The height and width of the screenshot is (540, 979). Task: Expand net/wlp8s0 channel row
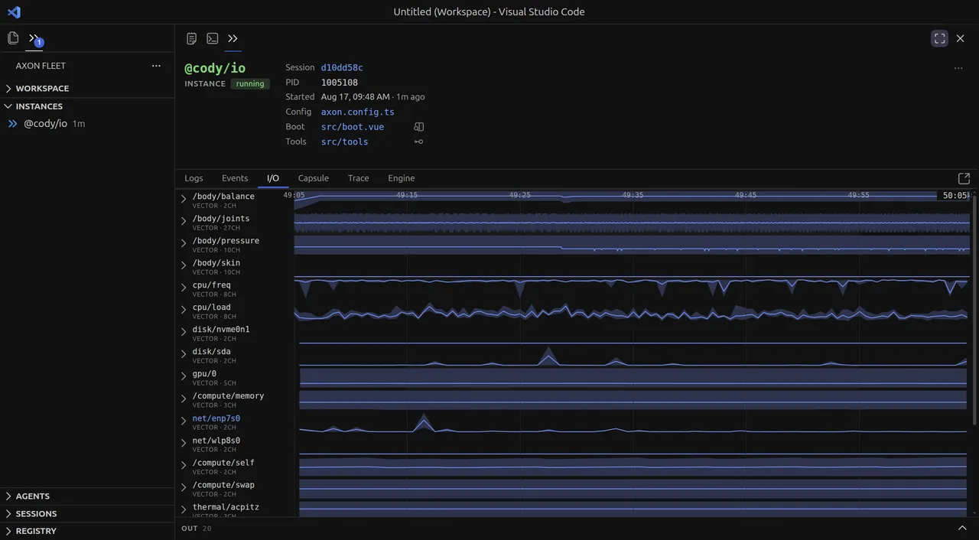click(x=184, y=443)
